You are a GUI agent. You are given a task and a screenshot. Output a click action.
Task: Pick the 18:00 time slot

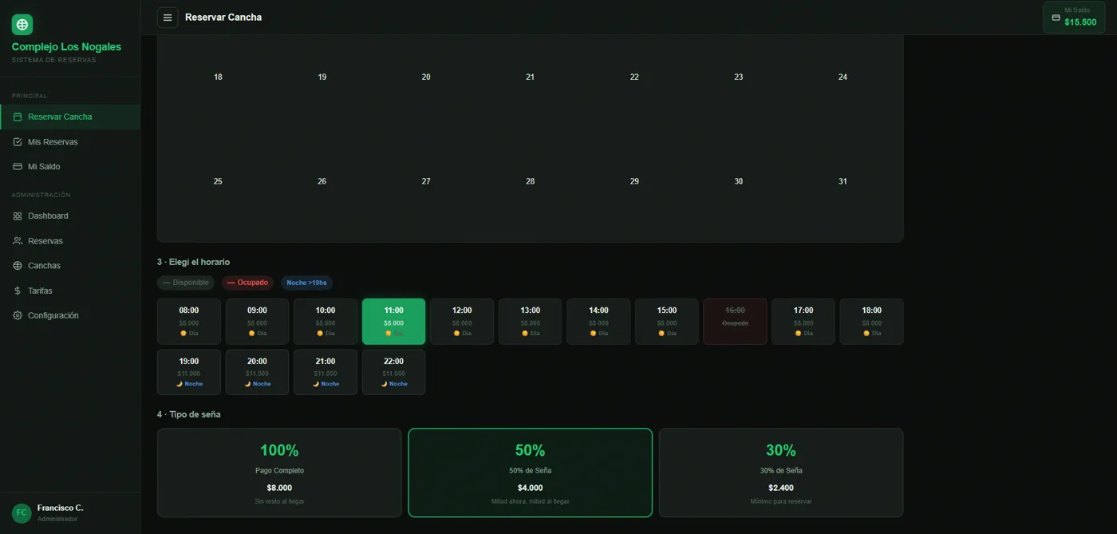point(871,322)
